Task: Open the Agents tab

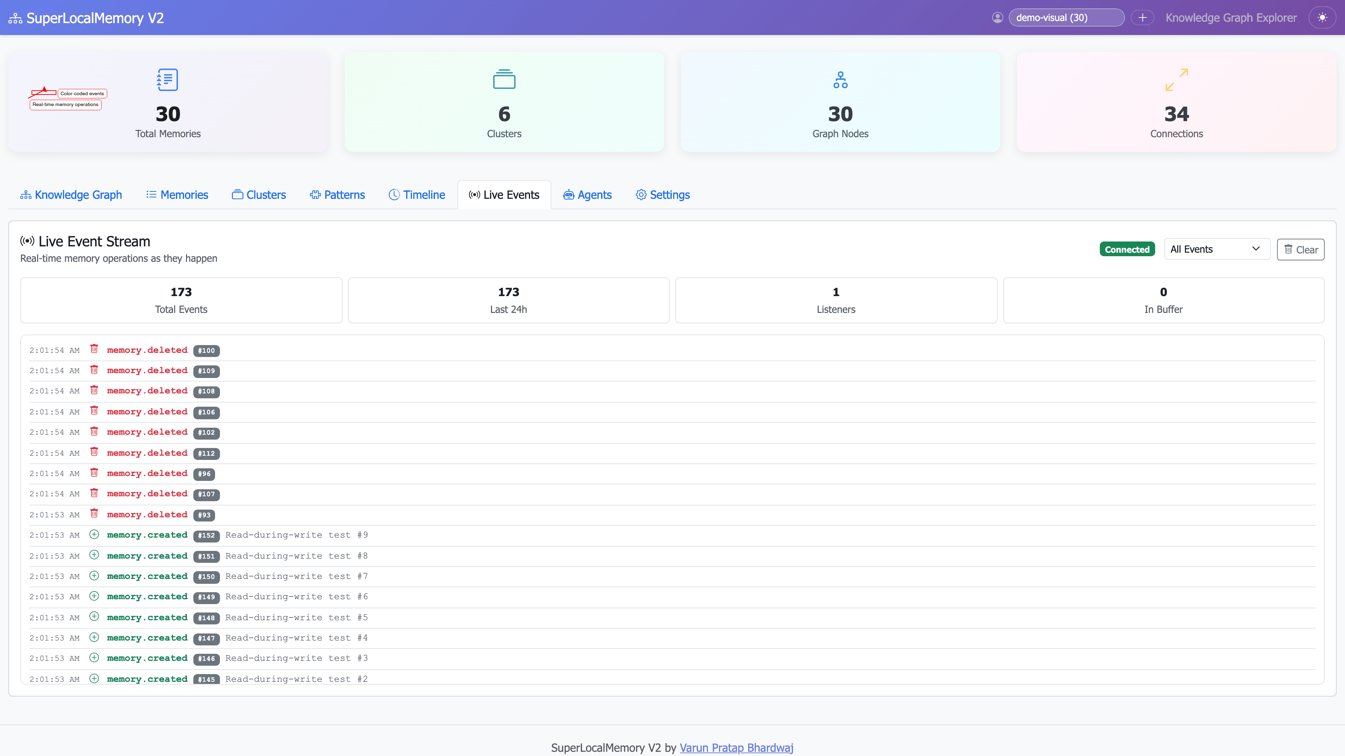Action: pos(587,195)
